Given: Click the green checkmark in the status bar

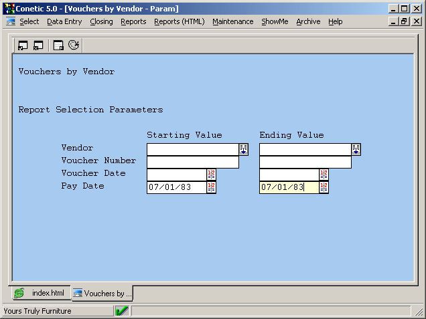Looking at the screenshot, I should tap(122, 311).
